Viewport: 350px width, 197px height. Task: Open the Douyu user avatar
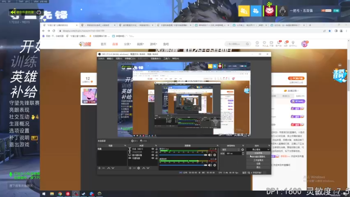pyautogui.click(x=304, y=44)
